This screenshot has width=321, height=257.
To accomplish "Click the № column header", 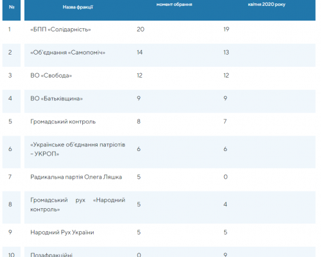I will tap(12, 7).
